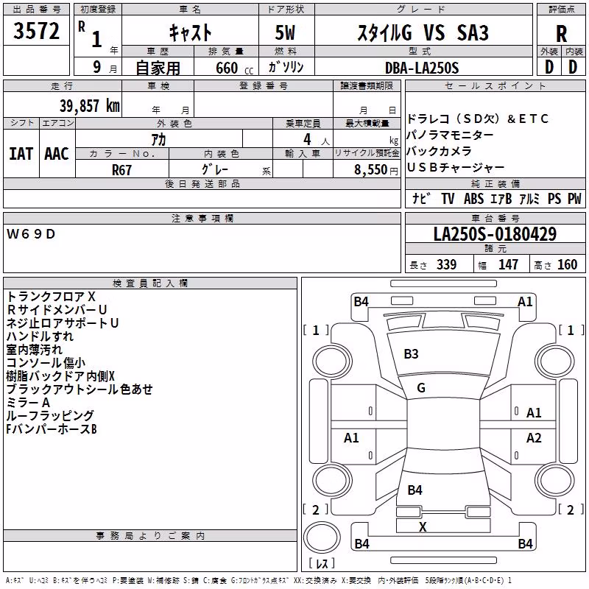The width and height of the screenshot is (589, 589).
Task: Select note ネジ止ロアサポートU
Action: [x=63, y=323]
